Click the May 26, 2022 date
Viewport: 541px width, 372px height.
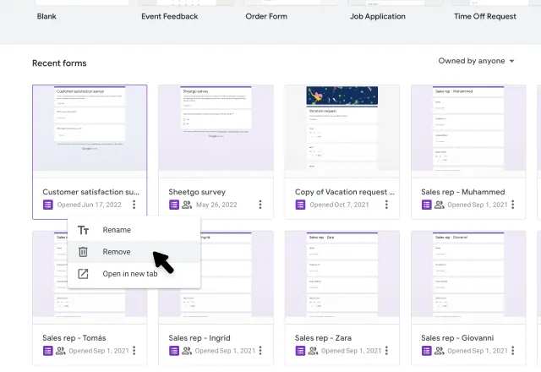216,205
